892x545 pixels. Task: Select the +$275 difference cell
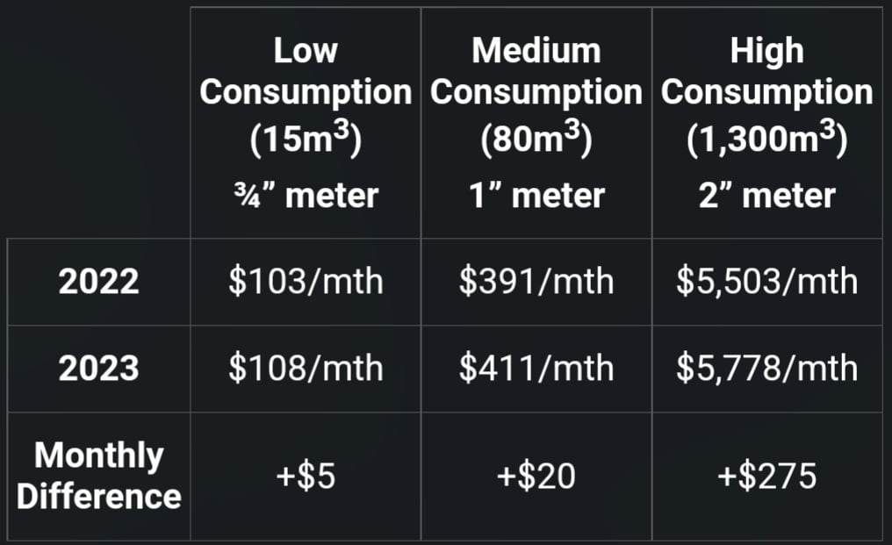point(766,477)
